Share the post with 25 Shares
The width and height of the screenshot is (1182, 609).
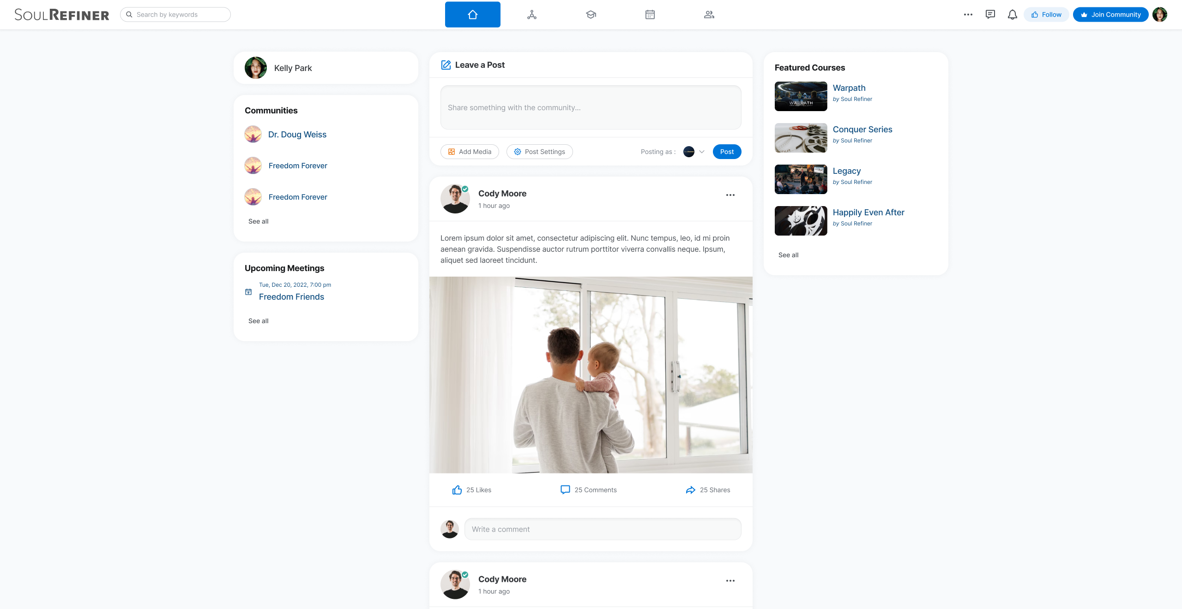[x=708, y=490]
